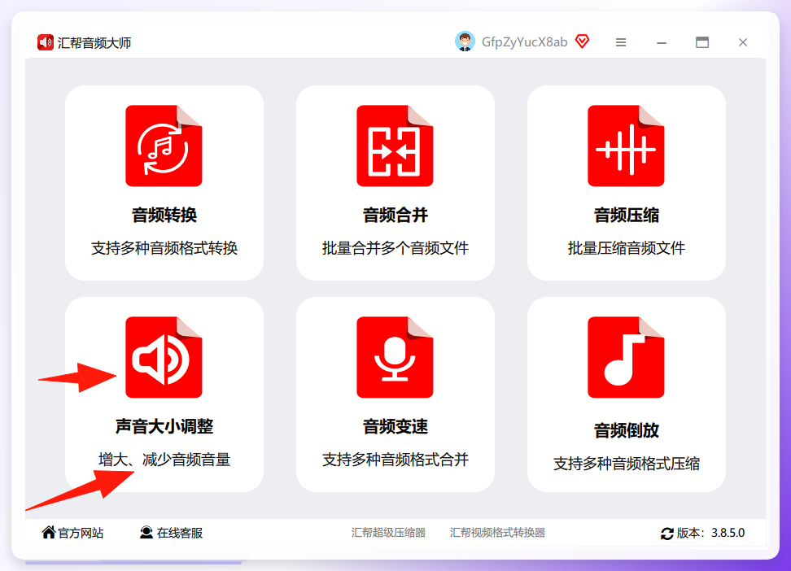The height and width of the screenshot is (571, 791).
Task: Click description 支持多种音频格式转换
Action: 164,248
